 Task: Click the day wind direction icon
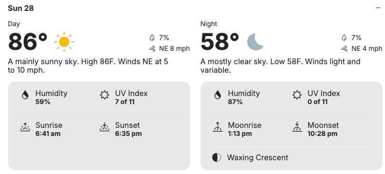click(152, 49)
